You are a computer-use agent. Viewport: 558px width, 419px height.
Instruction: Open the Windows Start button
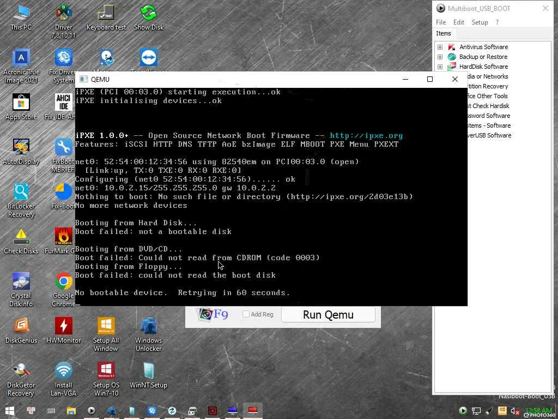click(10, 411)
